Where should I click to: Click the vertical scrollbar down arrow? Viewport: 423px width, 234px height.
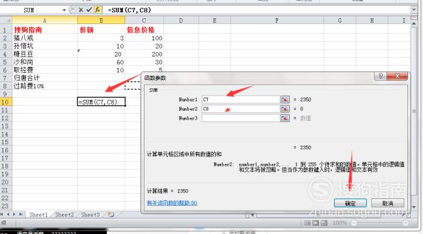(x=414, y=207)
